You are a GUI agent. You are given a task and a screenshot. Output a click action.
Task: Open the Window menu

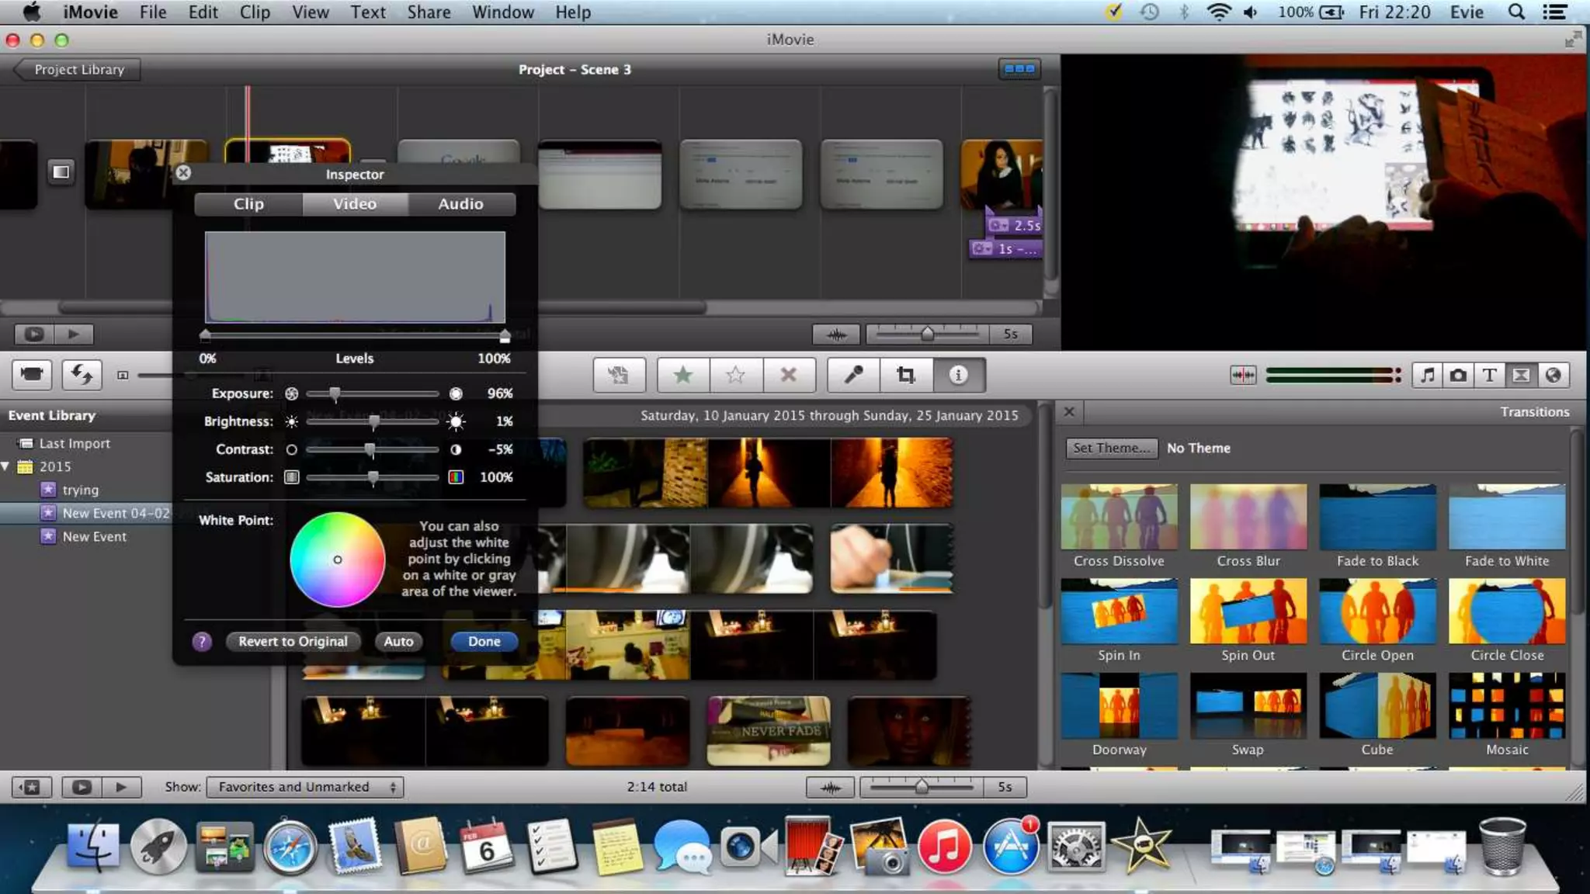click(x=503, y=12)
